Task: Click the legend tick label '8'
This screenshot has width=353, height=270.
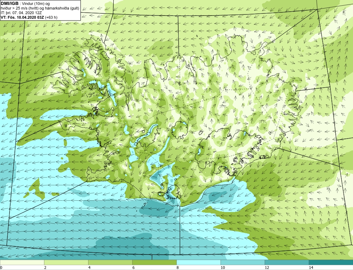Action: [x=178, y=268]
